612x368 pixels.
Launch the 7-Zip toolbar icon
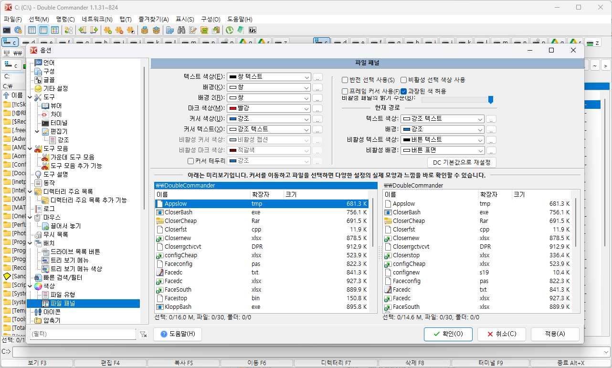253,30
